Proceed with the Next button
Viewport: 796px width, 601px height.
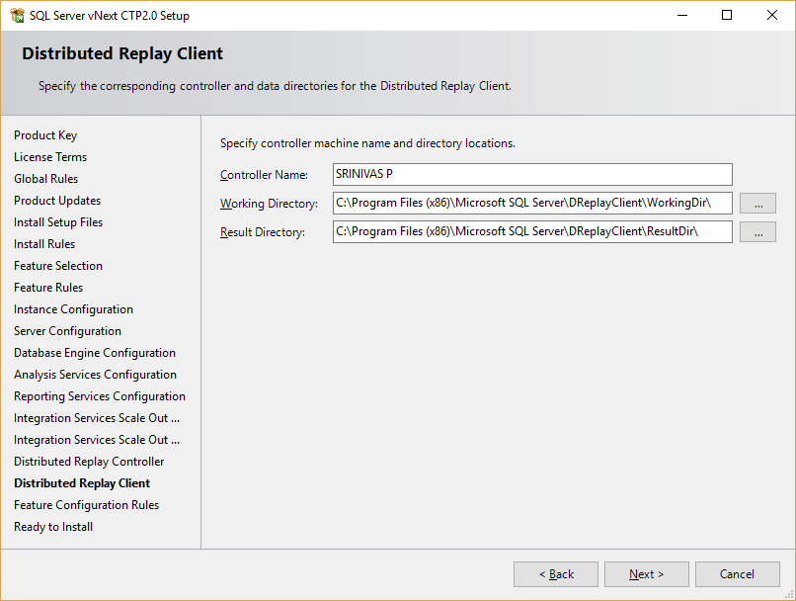point(646,574)
